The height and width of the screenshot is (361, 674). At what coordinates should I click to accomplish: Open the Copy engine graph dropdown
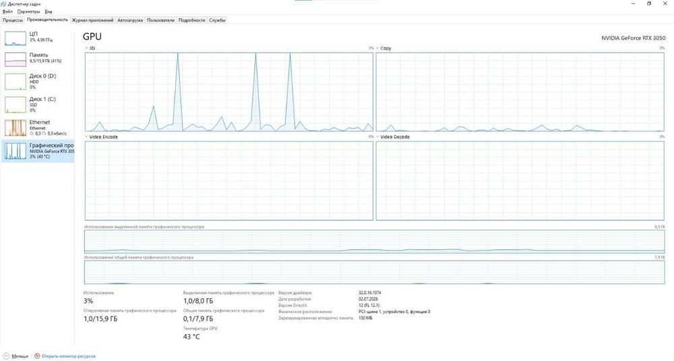pyautogui.click(x=377, y=48)
